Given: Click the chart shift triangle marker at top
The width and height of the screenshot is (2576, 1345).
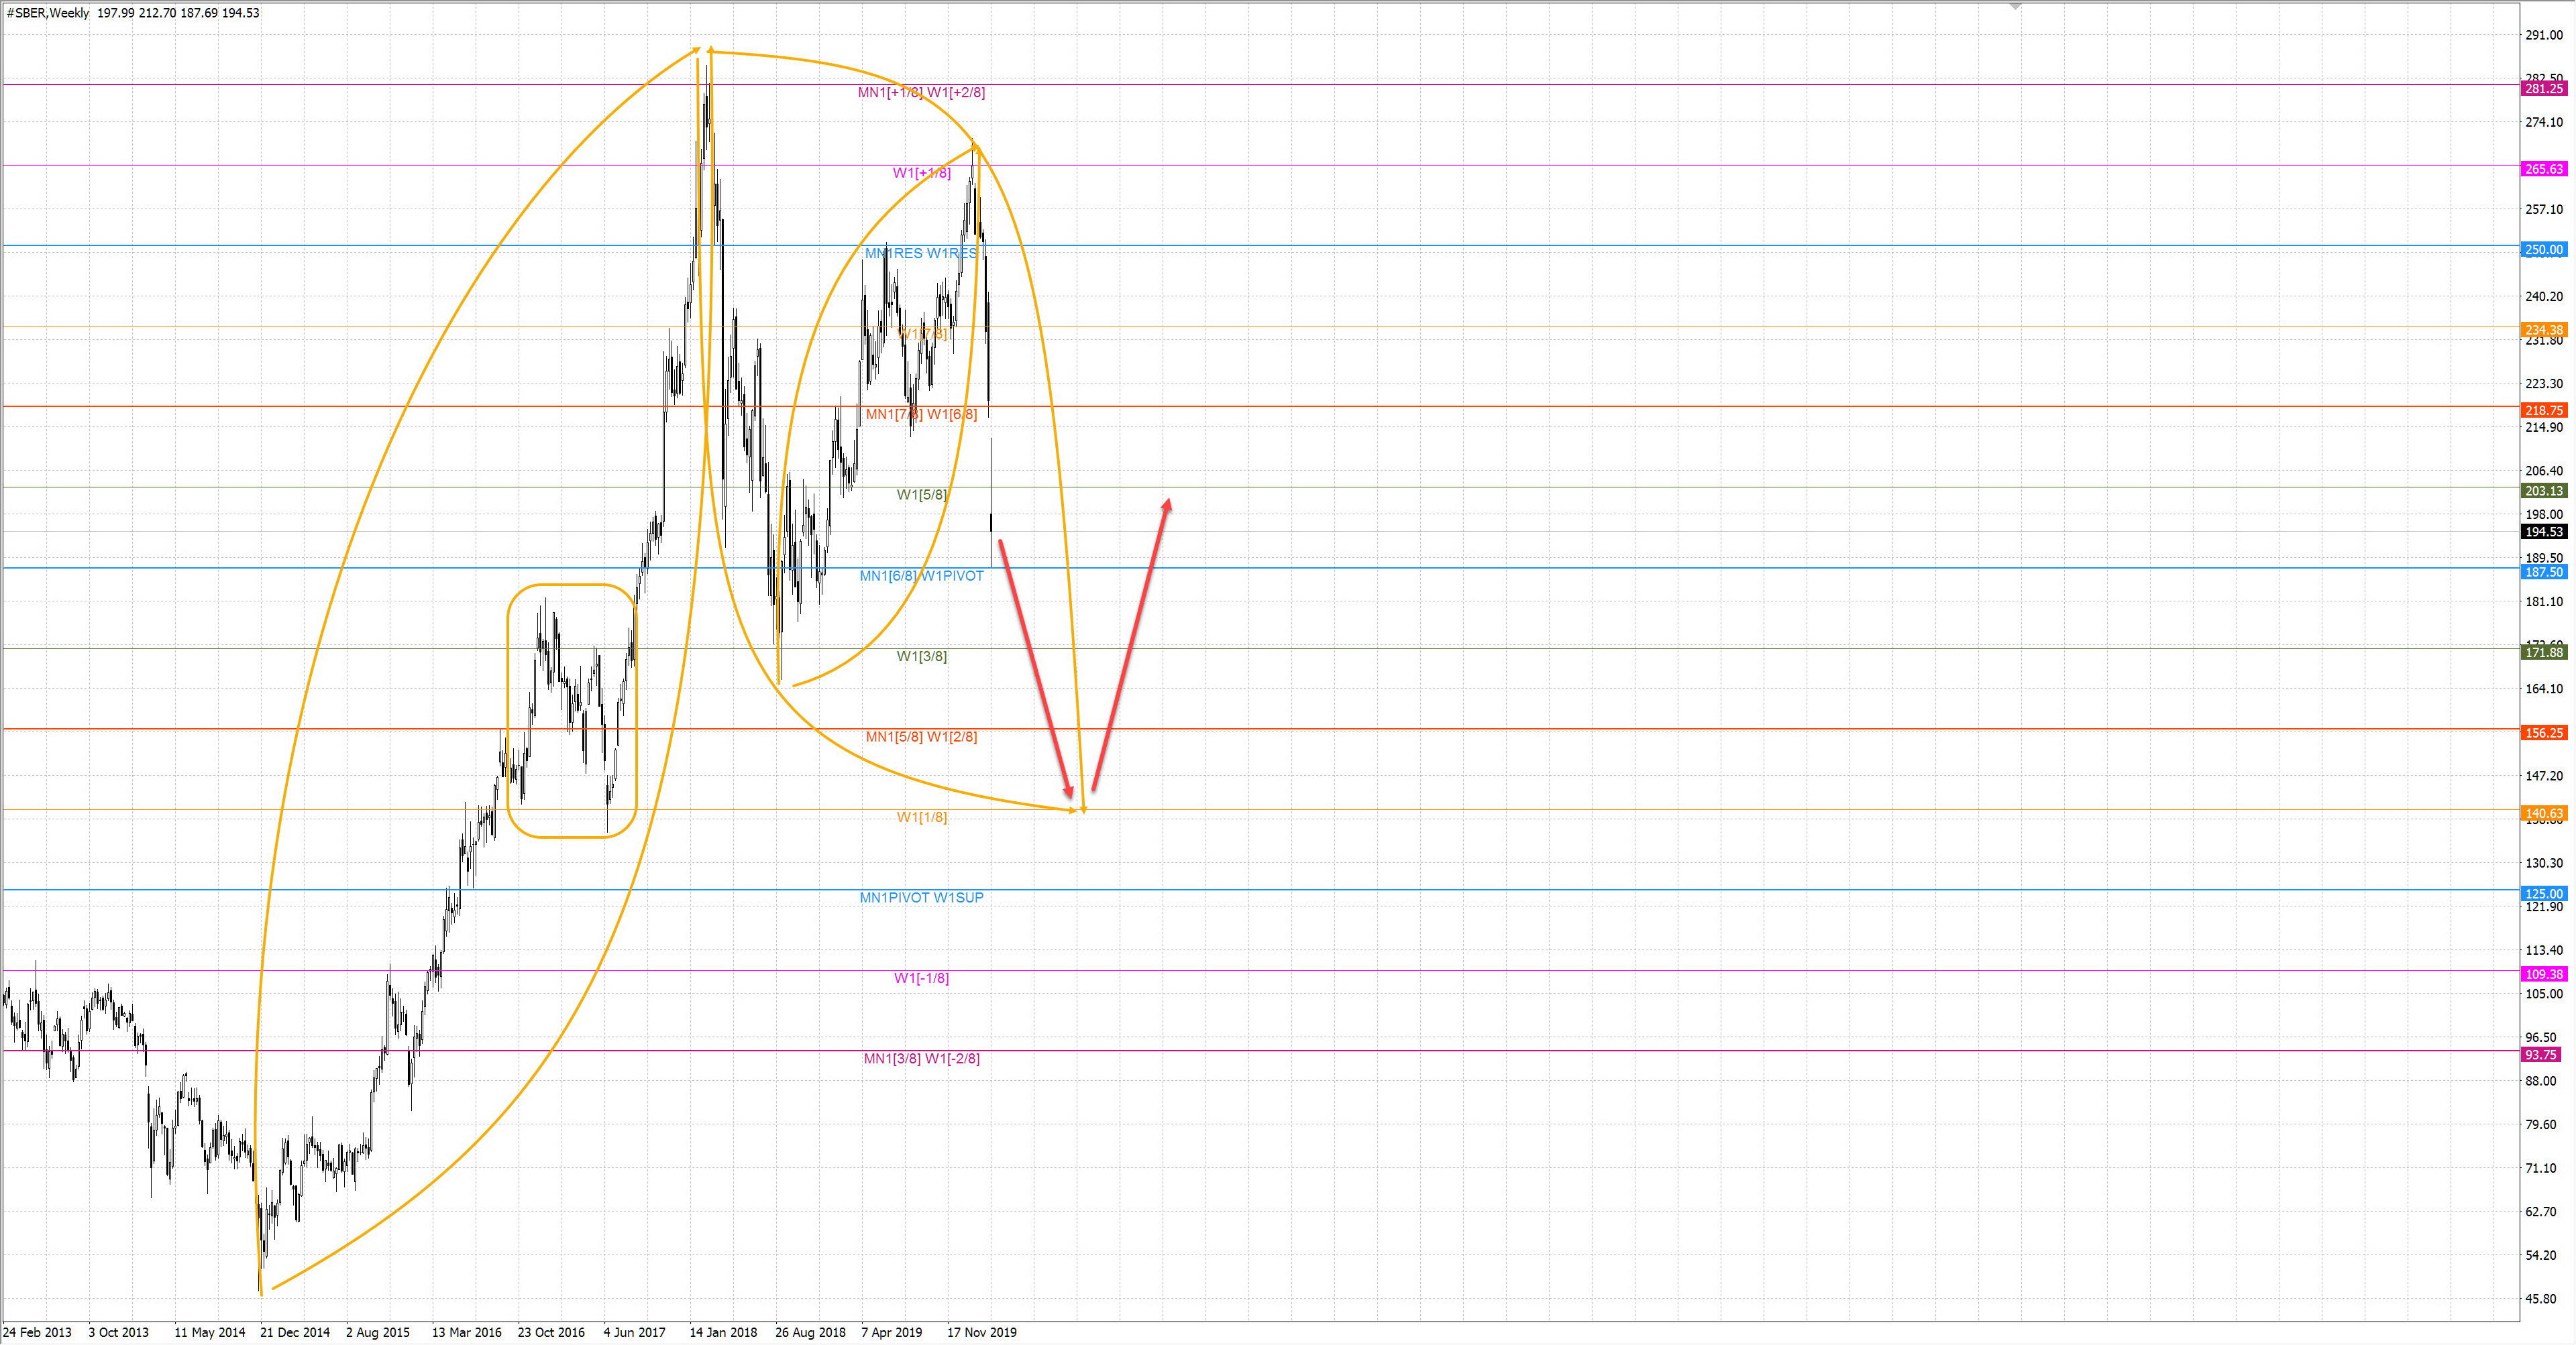Looking at the screenshot, I should (2016, 7).
